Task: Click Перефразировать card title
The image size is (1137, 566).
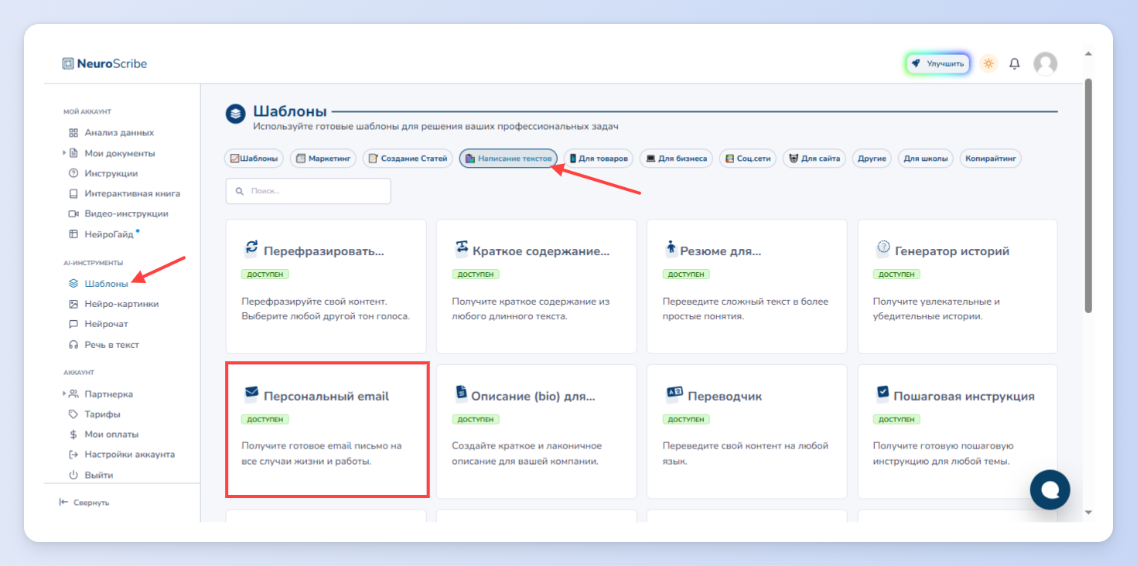Action: point(324,251)
